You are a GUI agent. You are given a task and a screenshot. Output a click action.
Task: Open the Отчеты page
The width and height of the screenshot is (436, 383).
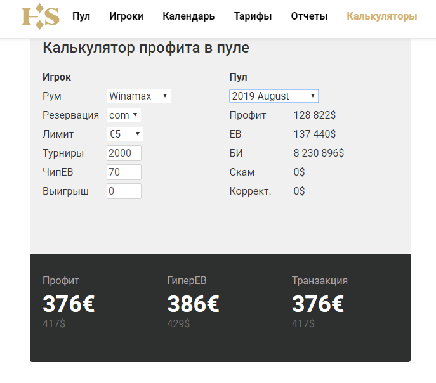[x=309, y=16]
